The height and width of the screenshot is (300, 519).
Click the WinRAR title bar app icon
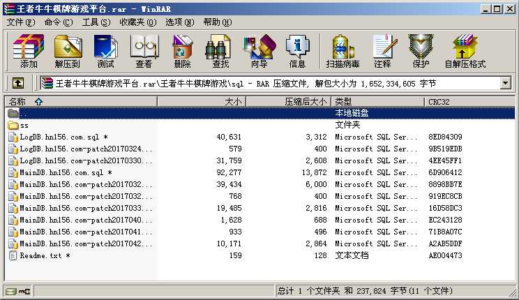pos(9,8)
